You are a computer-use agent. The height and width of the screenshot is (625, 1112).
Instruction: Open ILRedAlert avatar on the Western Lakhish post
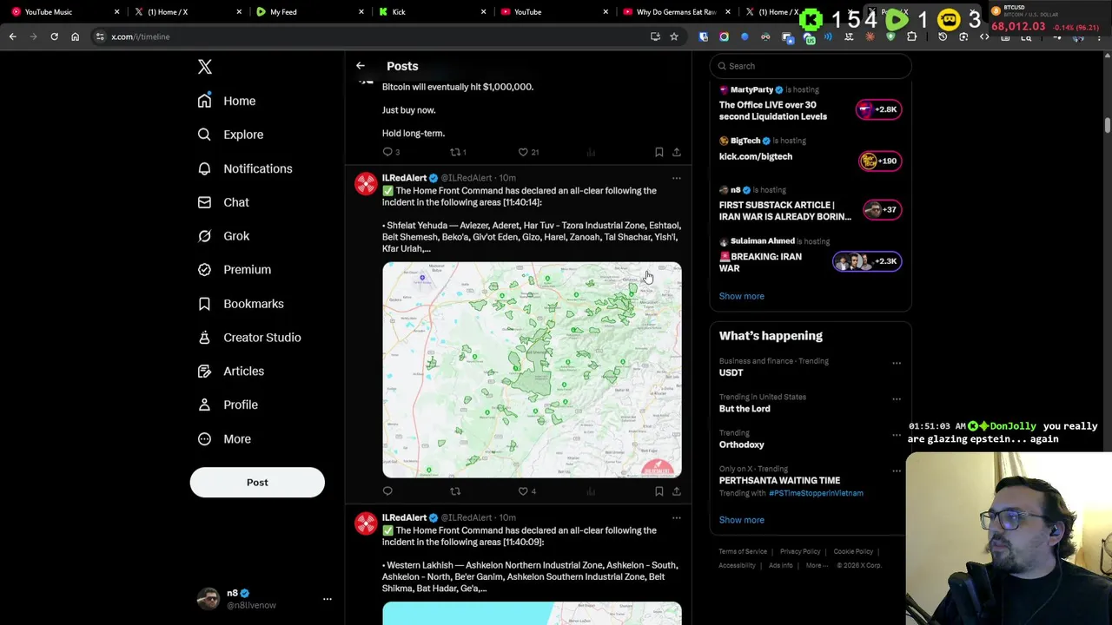point(366,523)
